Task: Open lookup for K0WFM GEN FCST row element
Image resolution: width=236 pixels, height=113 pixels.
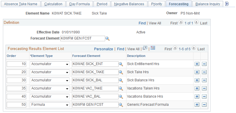Action: [x=121, y=105]
